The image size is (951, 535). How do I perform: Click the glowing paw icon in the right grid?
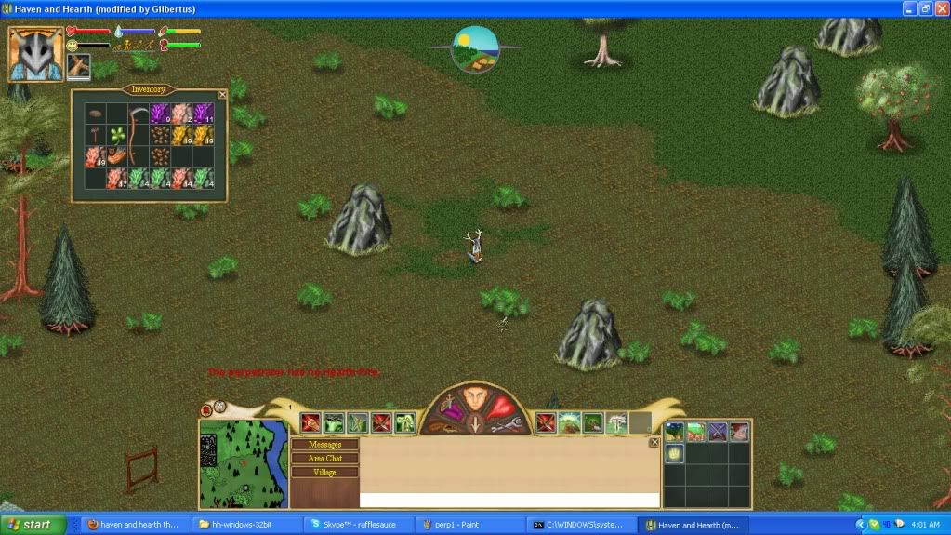(674, 454)
